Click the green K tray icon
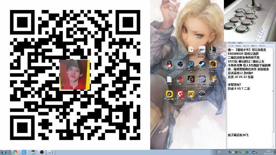 pyautogui.click(x=243, y=152)
